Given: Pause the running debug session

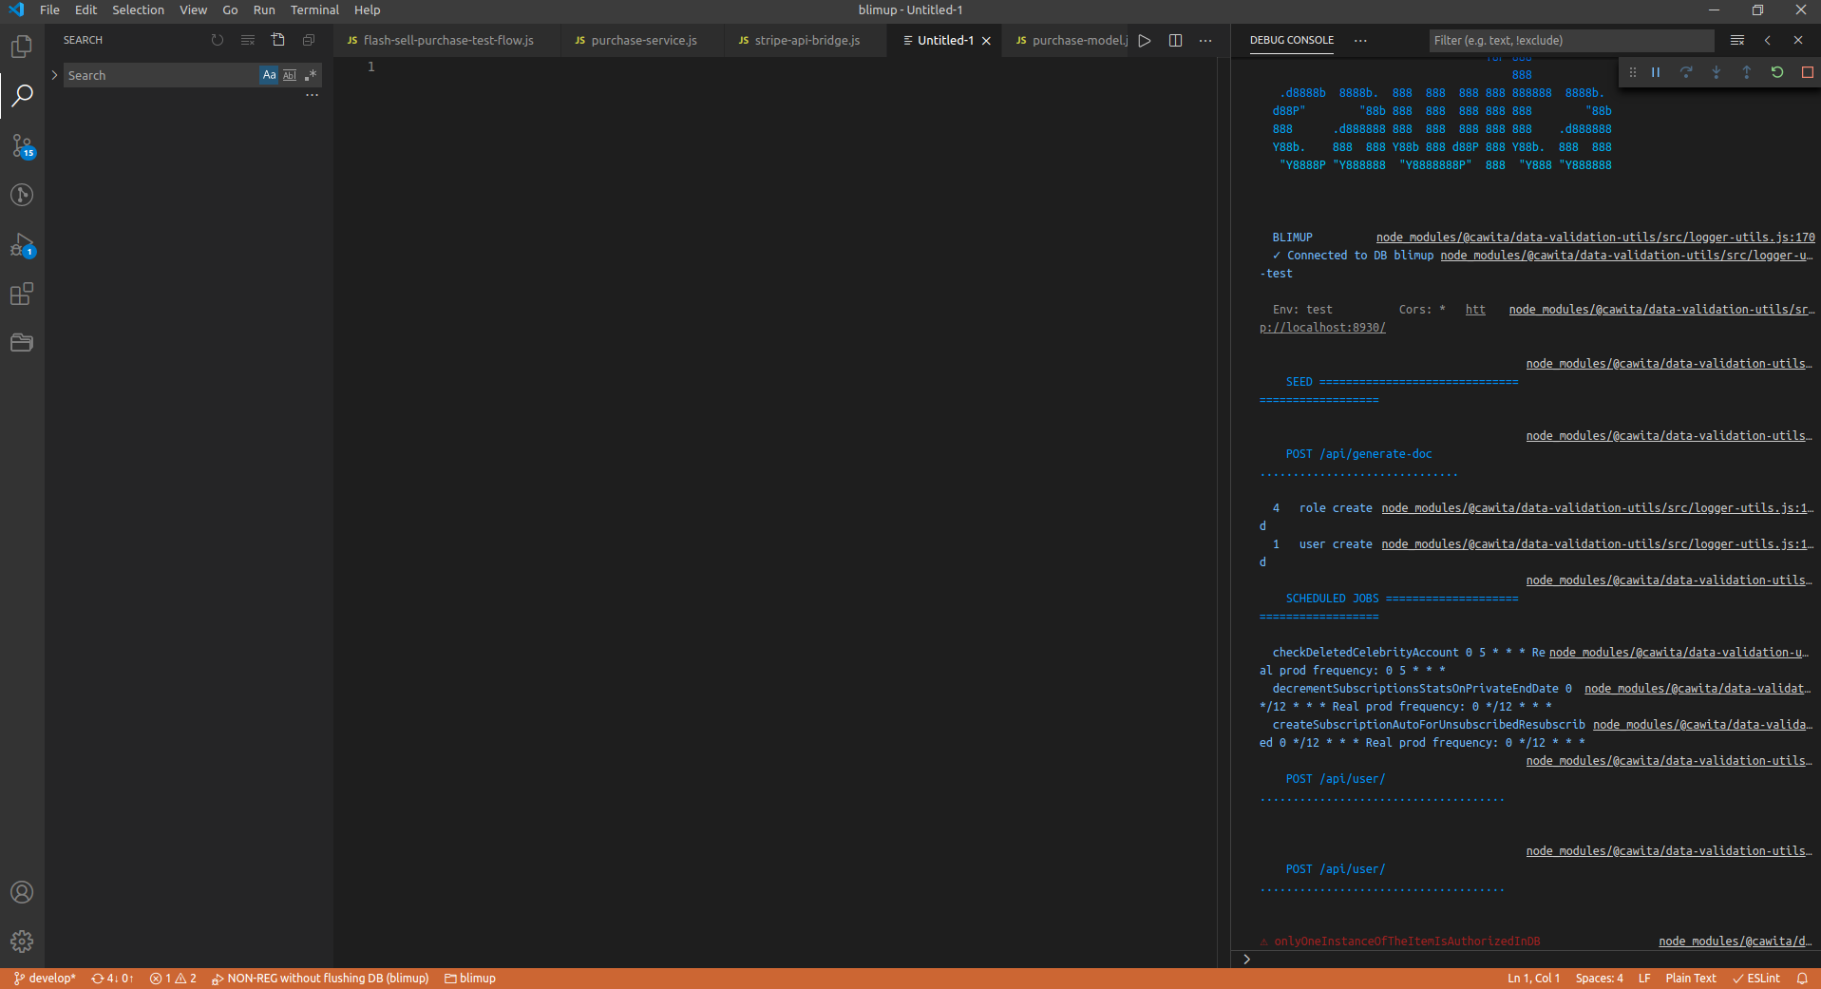Looking at the screenshot, I should (1654, 72).
